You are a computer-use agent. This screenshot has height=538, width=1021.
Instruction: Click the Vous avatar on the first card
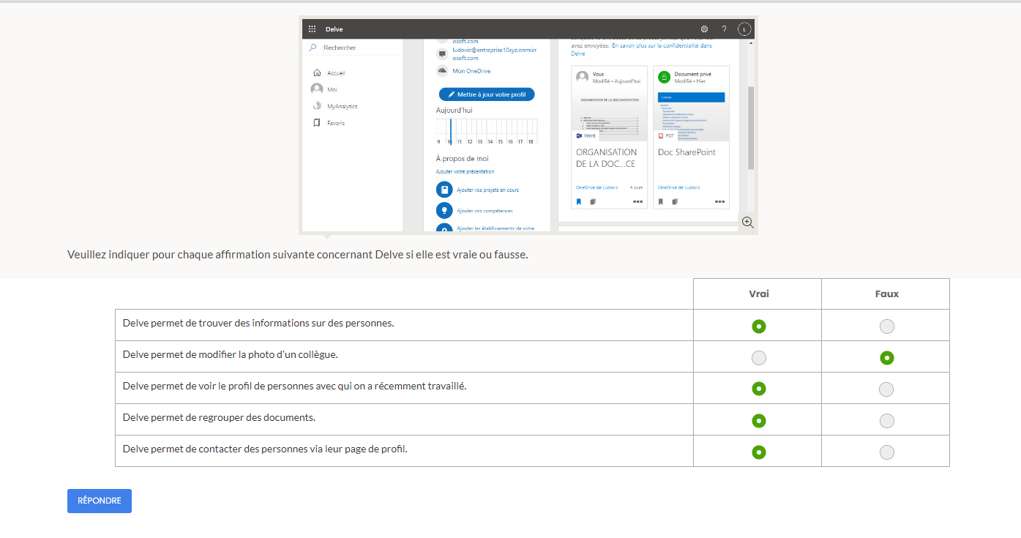583,77
